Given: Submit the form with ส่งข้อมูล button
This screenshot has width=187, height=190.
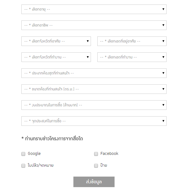Looking at the screenshot, I should [94, 182].
